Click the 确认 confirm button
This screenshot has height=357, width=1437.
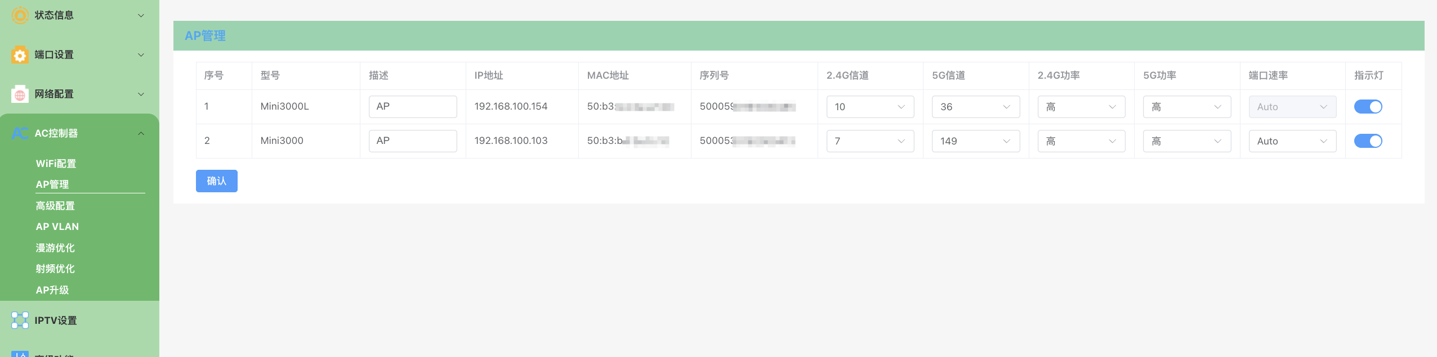(x=216, y=181)
